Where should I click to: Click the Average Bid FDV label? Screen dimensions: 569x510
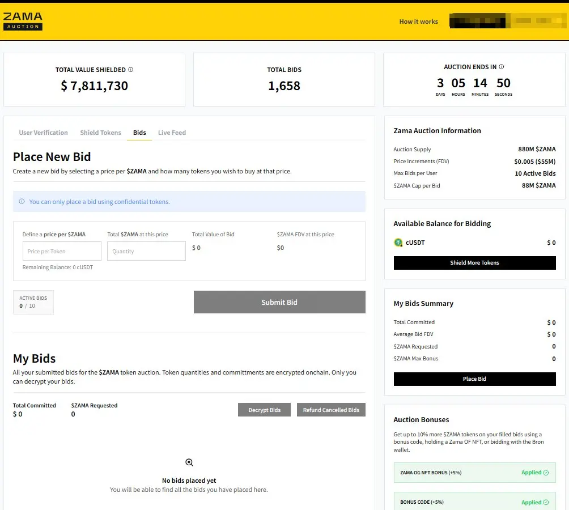[413, 334]
